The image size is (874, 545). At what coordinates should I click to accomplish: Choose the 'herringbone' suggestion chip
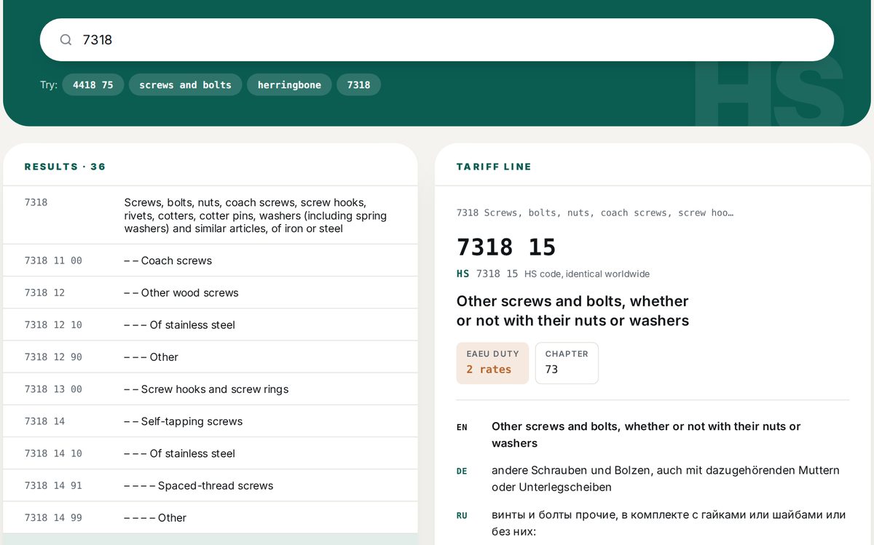click(x=289, y=85)
